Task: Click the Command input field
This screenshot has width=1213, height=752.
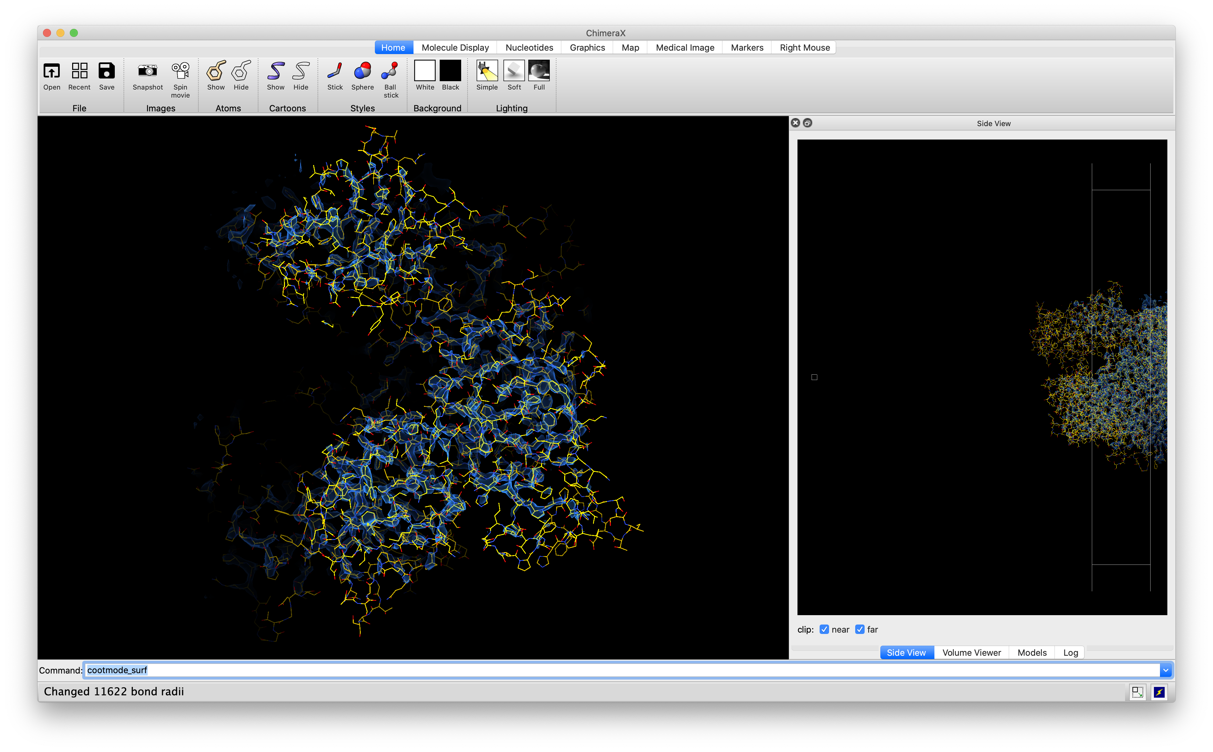Action: click(x=597, y=670)
